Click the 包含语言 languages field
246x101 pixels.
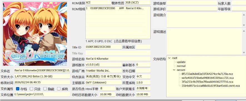coord(104,77)
